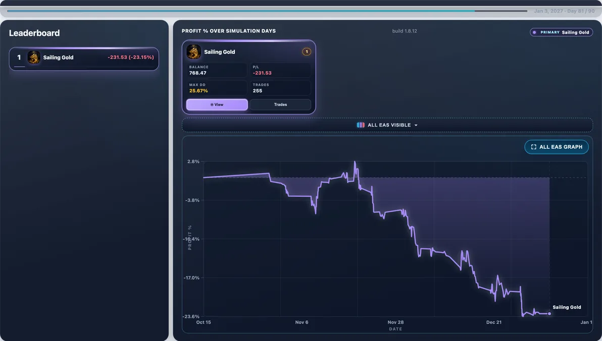Click the DATE axis title
The image size is (602, 341).
[395, 329]
